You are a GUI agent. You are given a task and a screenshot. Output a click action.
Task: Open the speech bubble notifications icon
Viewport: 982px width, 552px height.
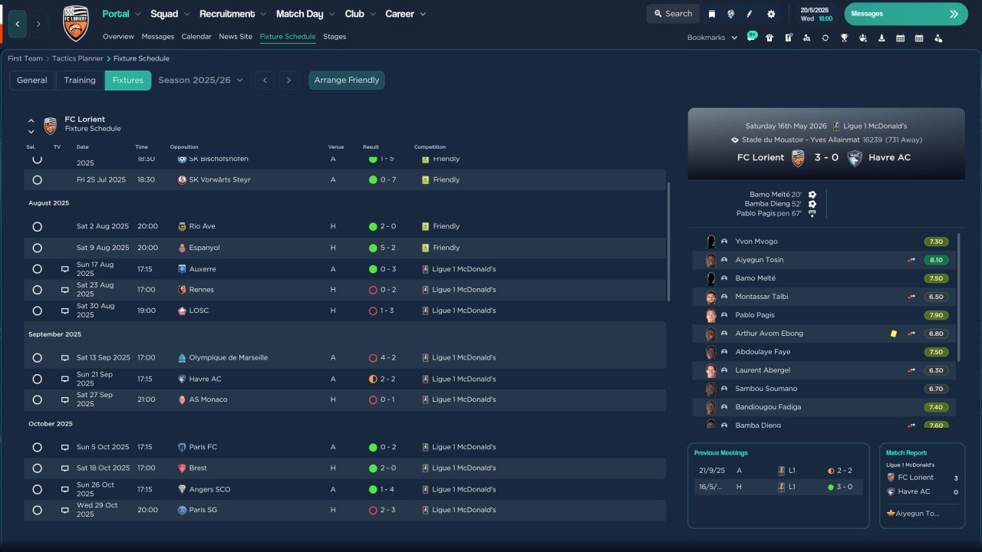pyautogui.click(x=752, y=37)
